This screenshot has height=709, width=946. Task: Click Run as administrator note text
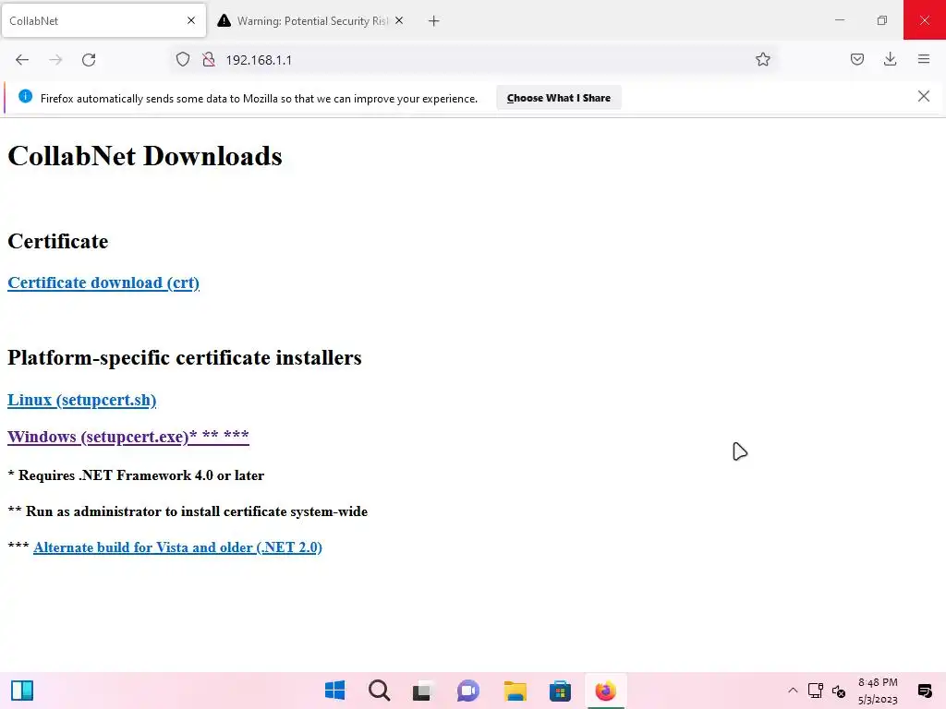(x=188, y=511)
